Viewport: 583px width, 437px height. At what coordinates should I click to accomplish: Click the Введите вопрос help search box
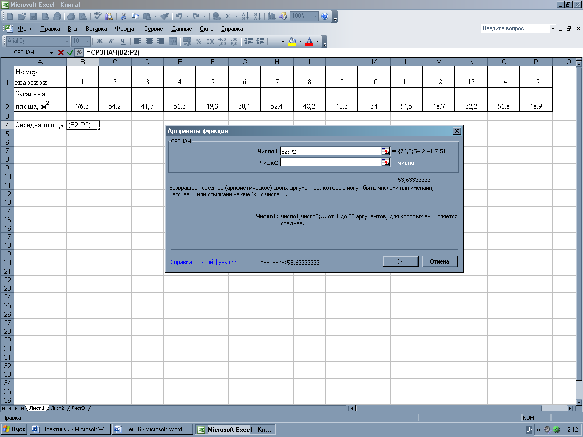pyautogui.click(x=515, y=29)
